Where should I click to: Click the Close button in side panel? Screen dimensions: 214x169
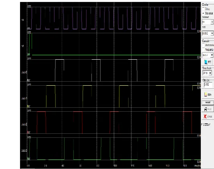pos(208,116)
